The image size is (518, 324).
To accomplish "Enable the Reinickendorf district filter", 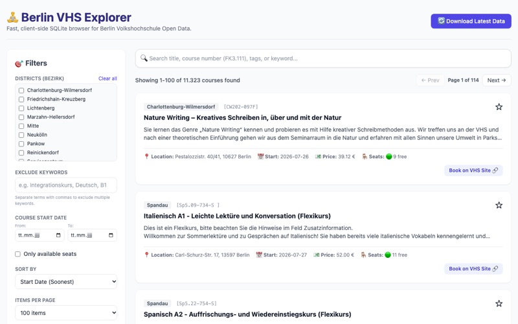I will pyautogui.click(x=21, y=153).
